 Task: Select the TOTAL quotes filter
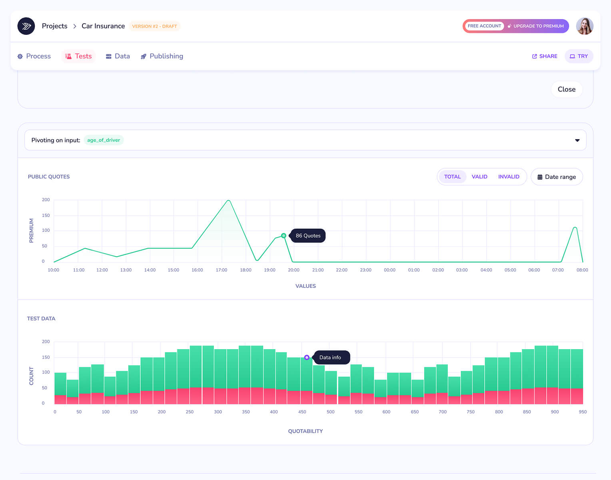tap(452, 177)
